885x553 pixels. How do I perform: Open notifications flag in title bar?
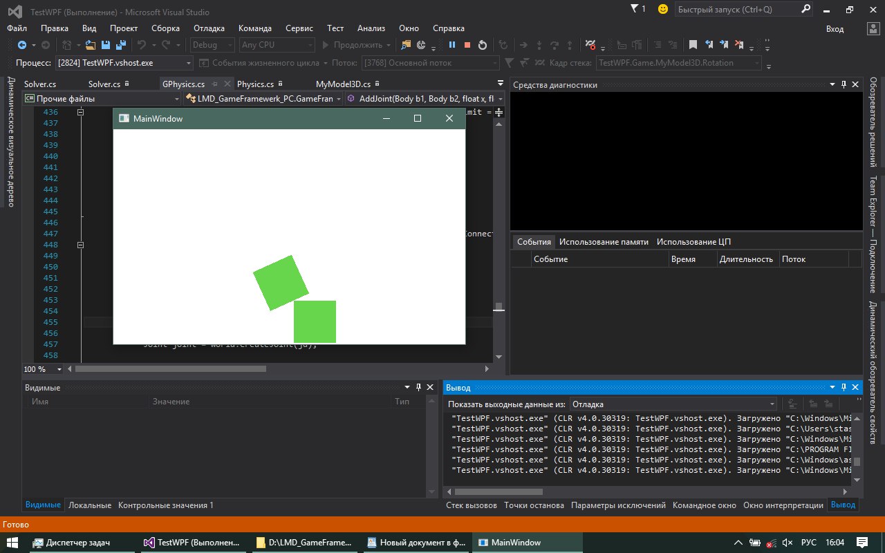[635, 9]
